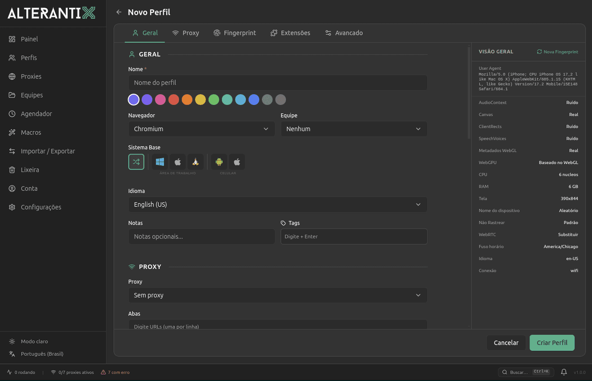Pick the first violet color swatch (selected)

pos(134,100)
